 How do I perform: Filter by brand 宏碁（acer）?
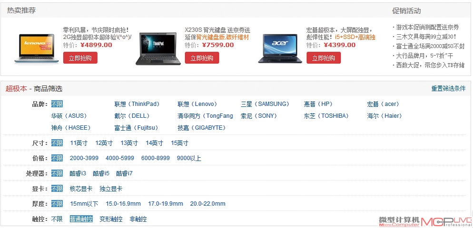click(x=383, y=104)
